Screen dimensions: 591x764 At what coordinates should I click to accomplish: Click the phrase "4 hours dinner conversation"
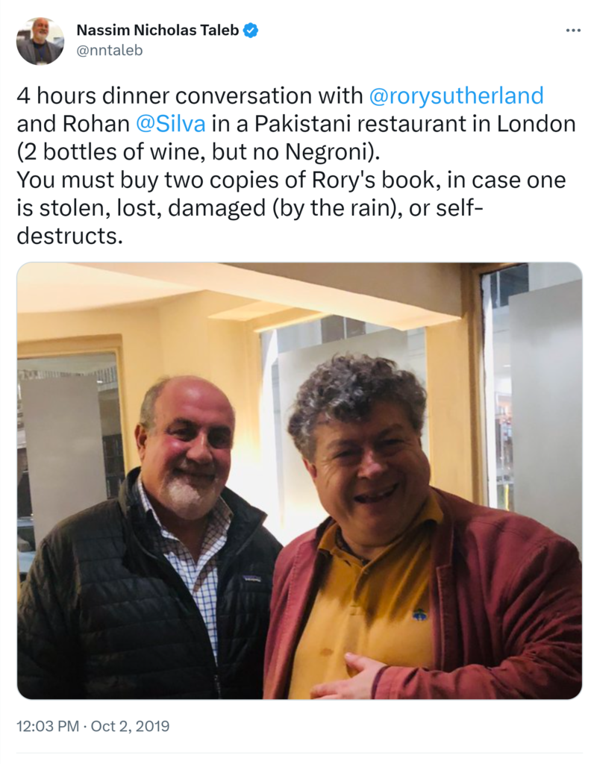tap(165, 95)
